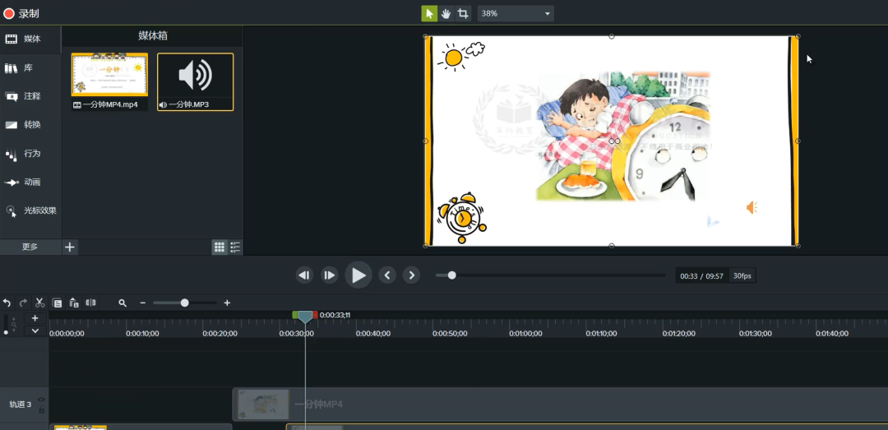Click the 0:00:40;00 mark on the ruler
This screenshot has width=888, height=430.
tap(373, 334)
